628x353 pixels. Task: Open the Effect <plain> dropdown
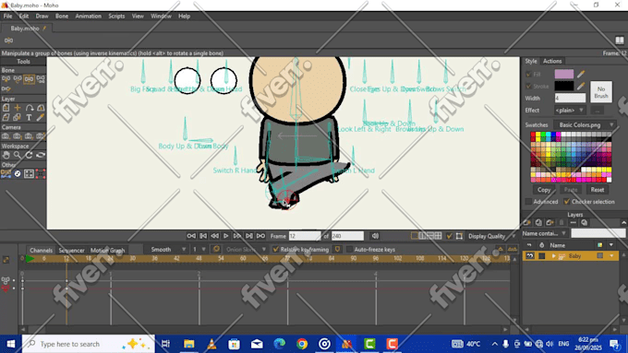pyautogui.click(x=570, y=110)
